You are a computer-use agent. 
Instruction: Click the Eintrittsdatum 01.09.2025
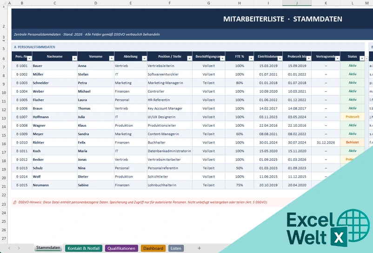268,160
